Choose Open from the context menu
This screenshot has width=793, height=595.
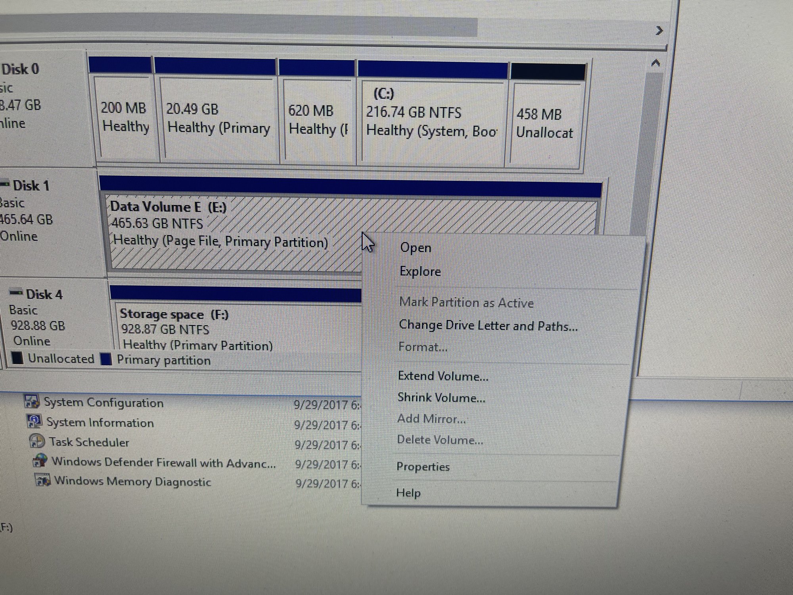point(416,248)
